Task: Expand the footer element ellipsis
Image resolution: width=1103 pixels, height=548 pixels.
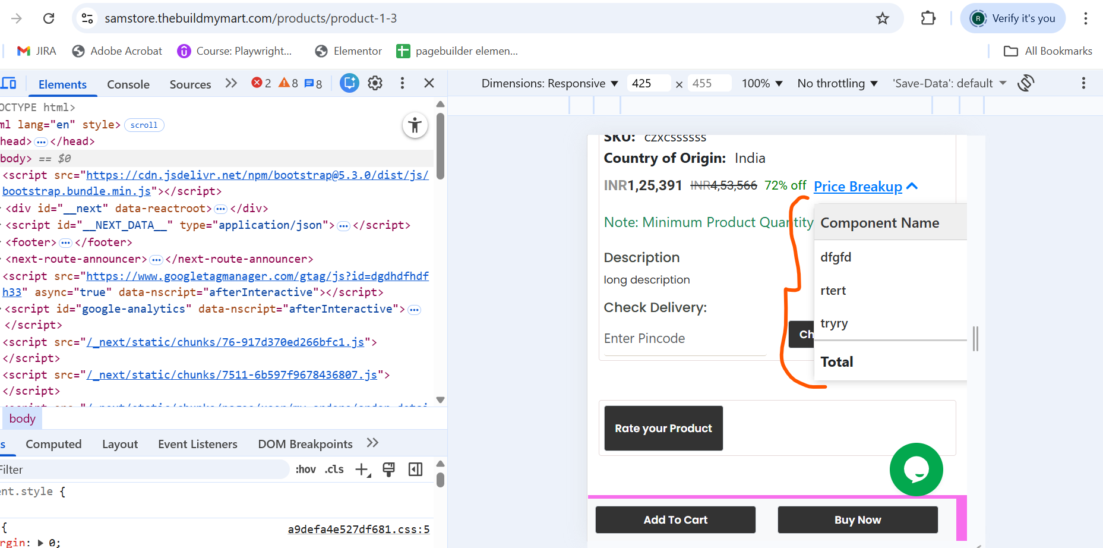Action: [65, 242]
